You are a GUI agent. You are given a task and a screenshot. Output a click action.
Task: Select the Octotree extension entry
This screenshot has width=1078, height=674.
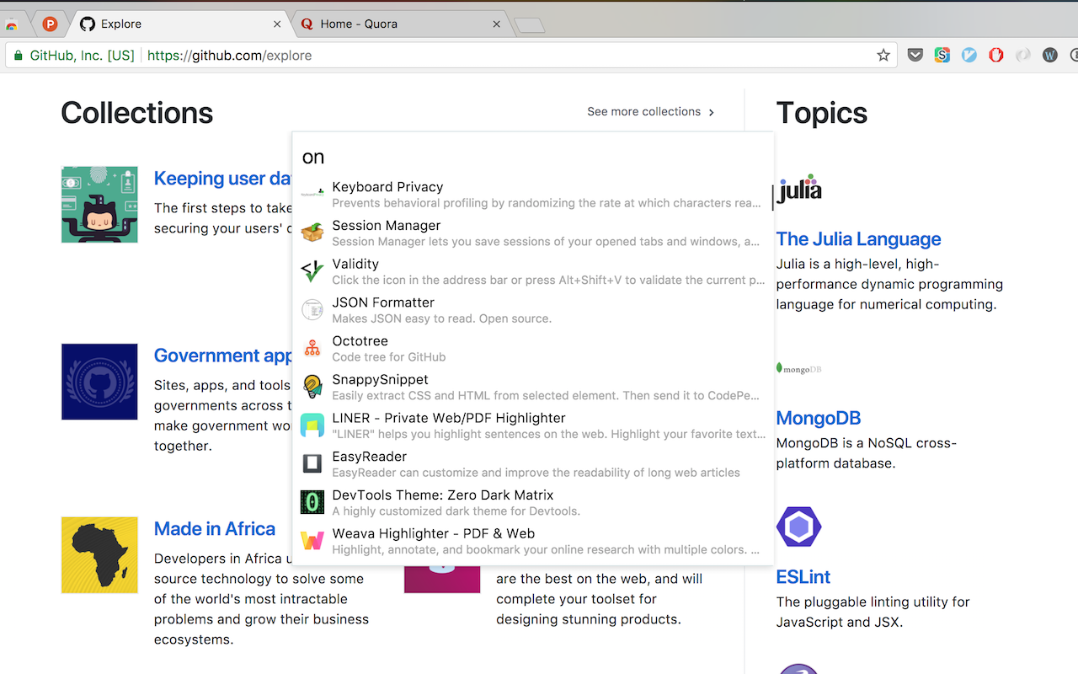click(532, 349)
